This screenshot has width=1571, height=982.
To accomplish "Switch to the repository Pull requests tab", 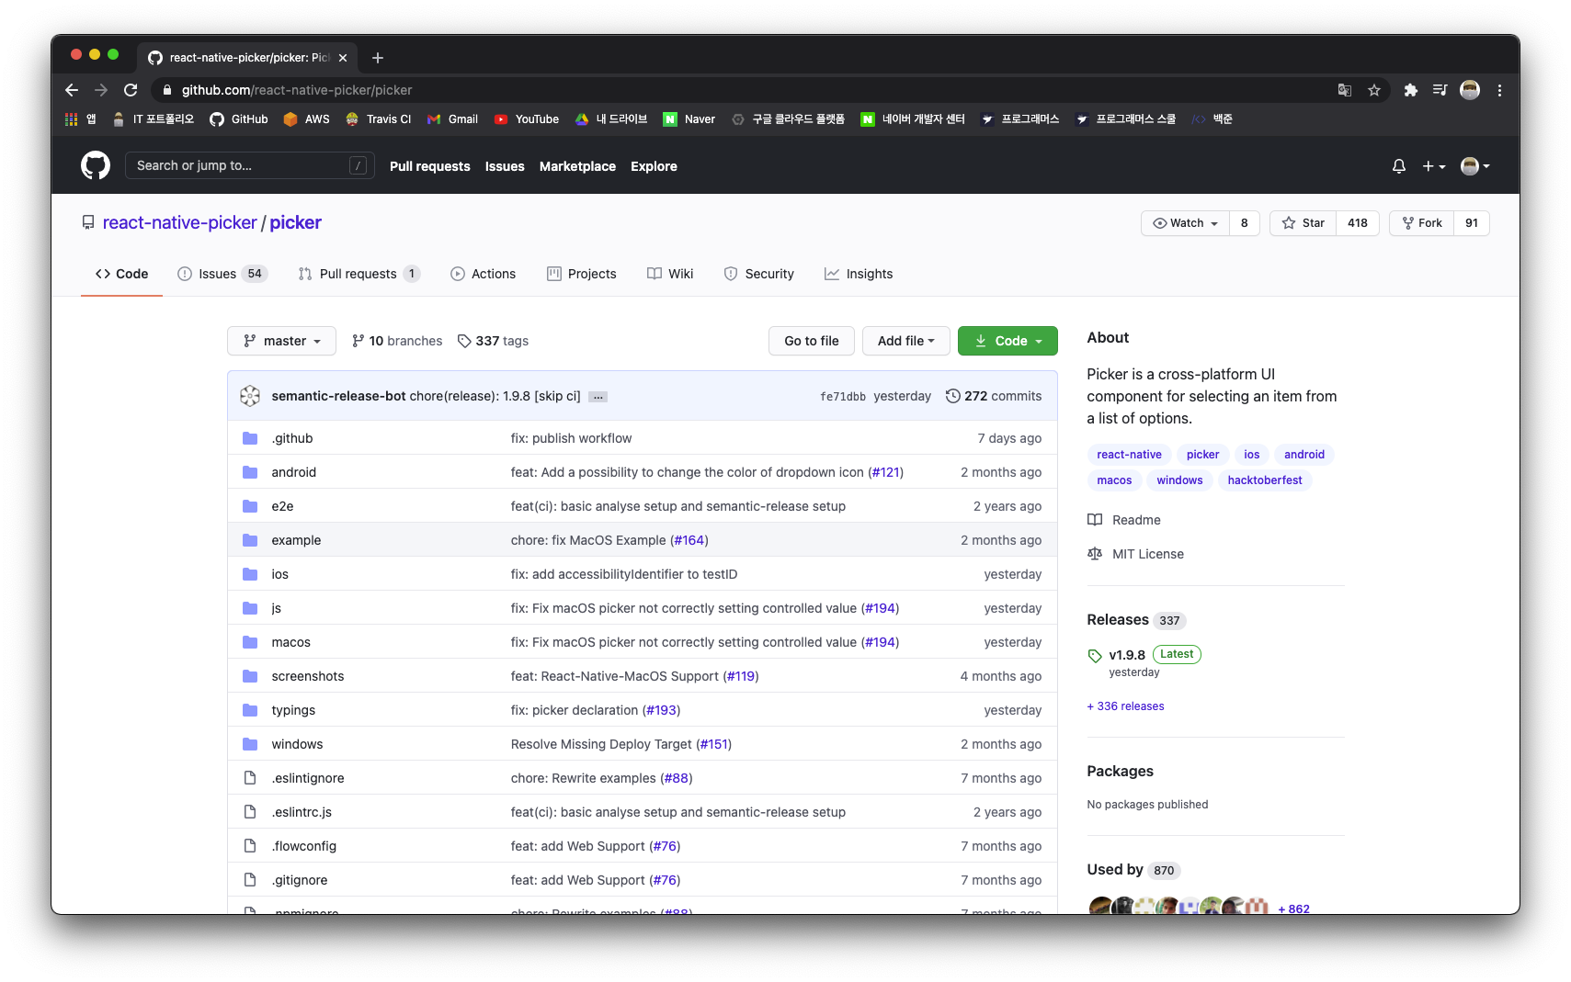I will click(359, 274).
